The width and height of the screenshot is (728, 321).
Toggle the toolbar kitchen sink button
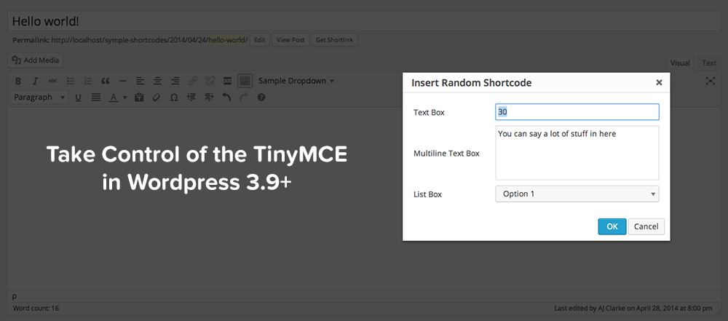pyautogui.click(x=245, y=81)
